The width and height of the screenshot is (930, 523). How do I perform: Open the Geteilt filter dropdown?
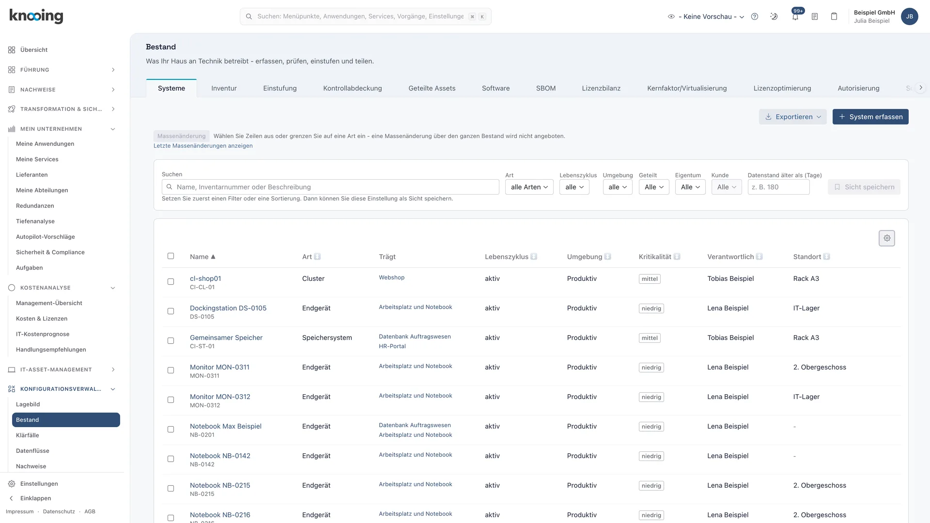[x=653, y=187]
